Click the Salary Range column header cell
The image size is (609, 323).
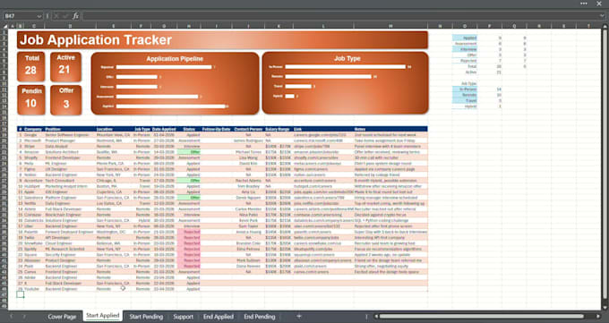tap(279, 129)
